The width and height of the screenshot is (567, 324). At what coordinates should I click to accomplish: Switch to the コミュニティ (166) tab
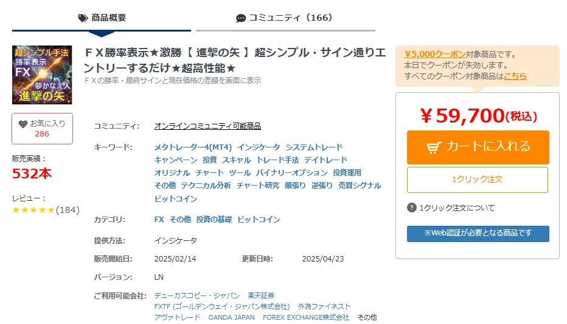(x=286, y=18)
